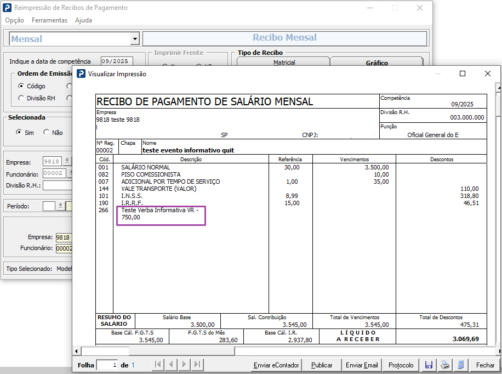Choose Sim under Selecionada

(19, 132)
